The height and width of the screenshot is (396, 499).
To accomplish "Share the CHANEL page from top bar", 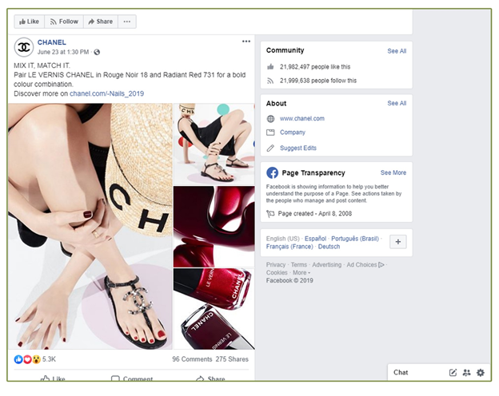I will click(101, 22).
